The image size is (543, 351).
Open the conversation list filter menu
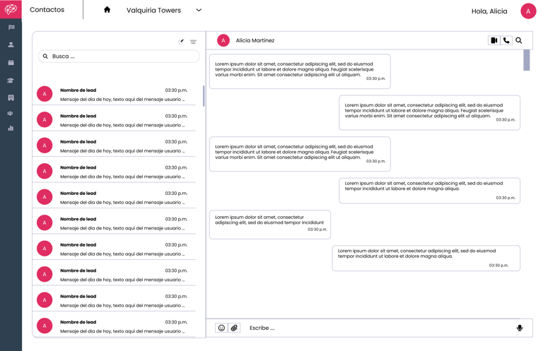(193, 42)
